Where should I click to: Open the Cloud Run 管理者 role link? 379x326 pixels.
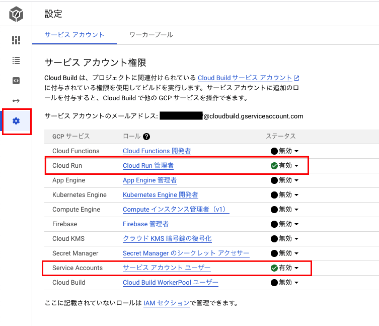click(x=148, y=166)
